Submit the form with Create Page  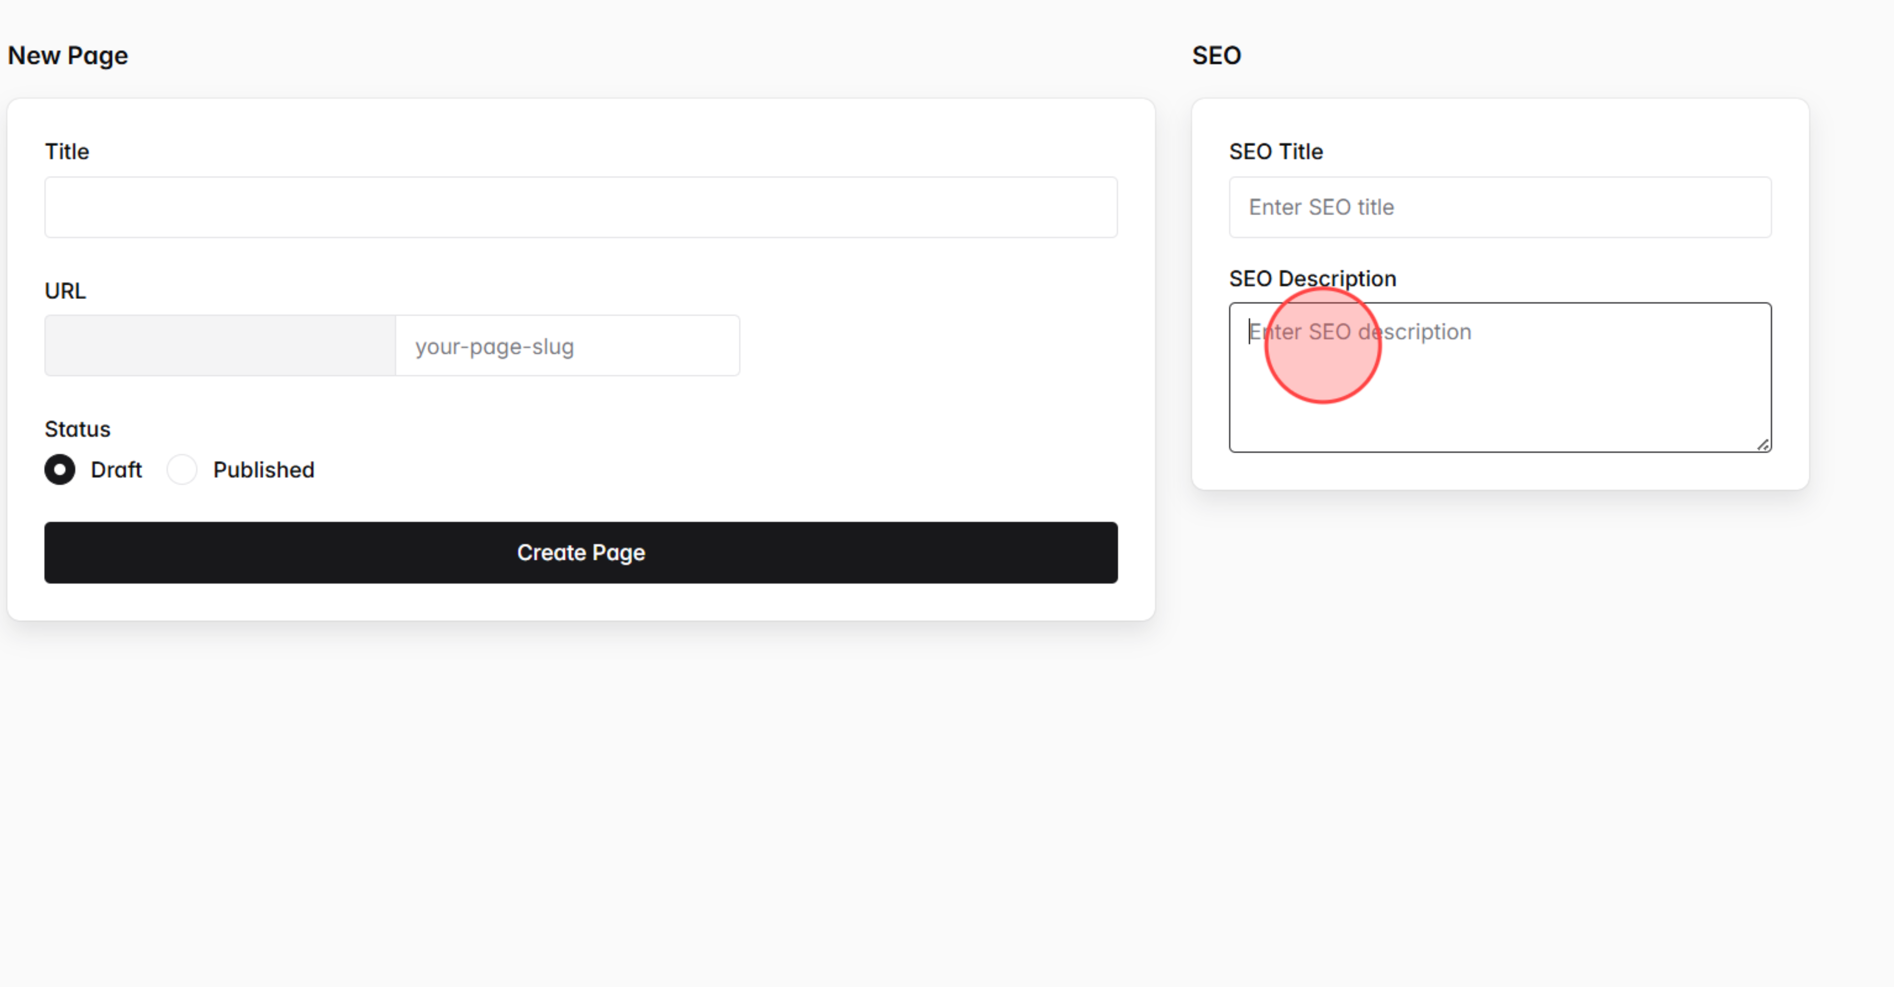click(x=581, y=553)
